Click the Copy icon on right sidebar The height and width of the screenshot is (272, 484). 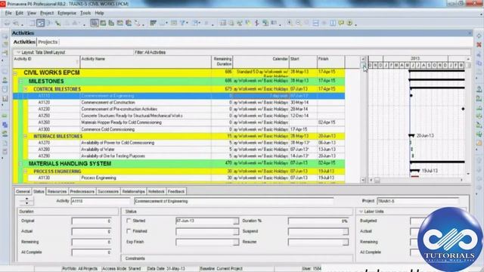[479, 63]
